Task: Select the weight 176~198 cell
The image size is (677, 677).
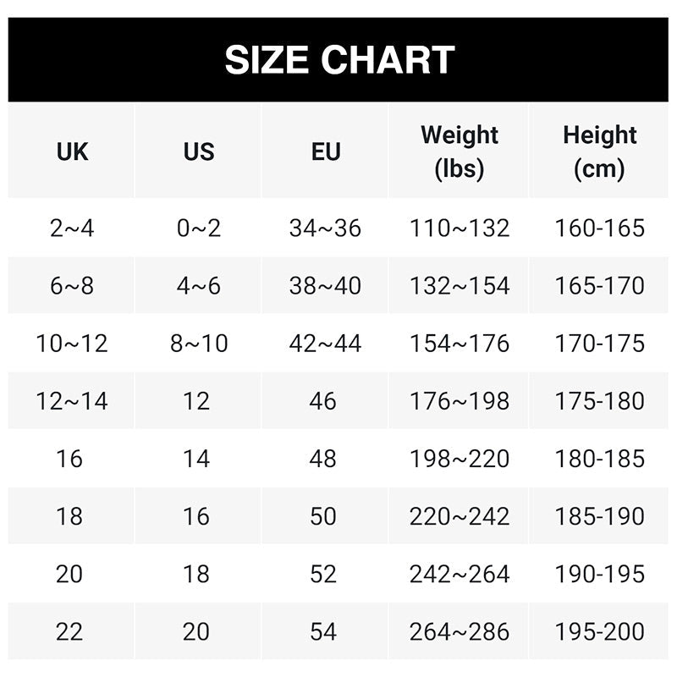Action: tap(460, 400)
